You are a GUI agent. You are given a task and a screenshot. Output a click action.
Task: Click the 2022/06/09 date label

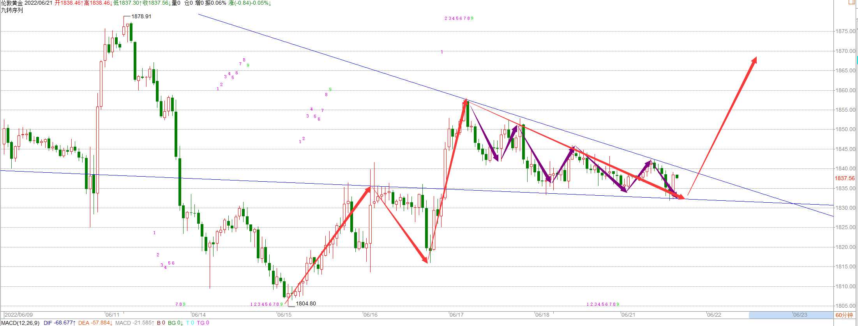tap(18, 315)
